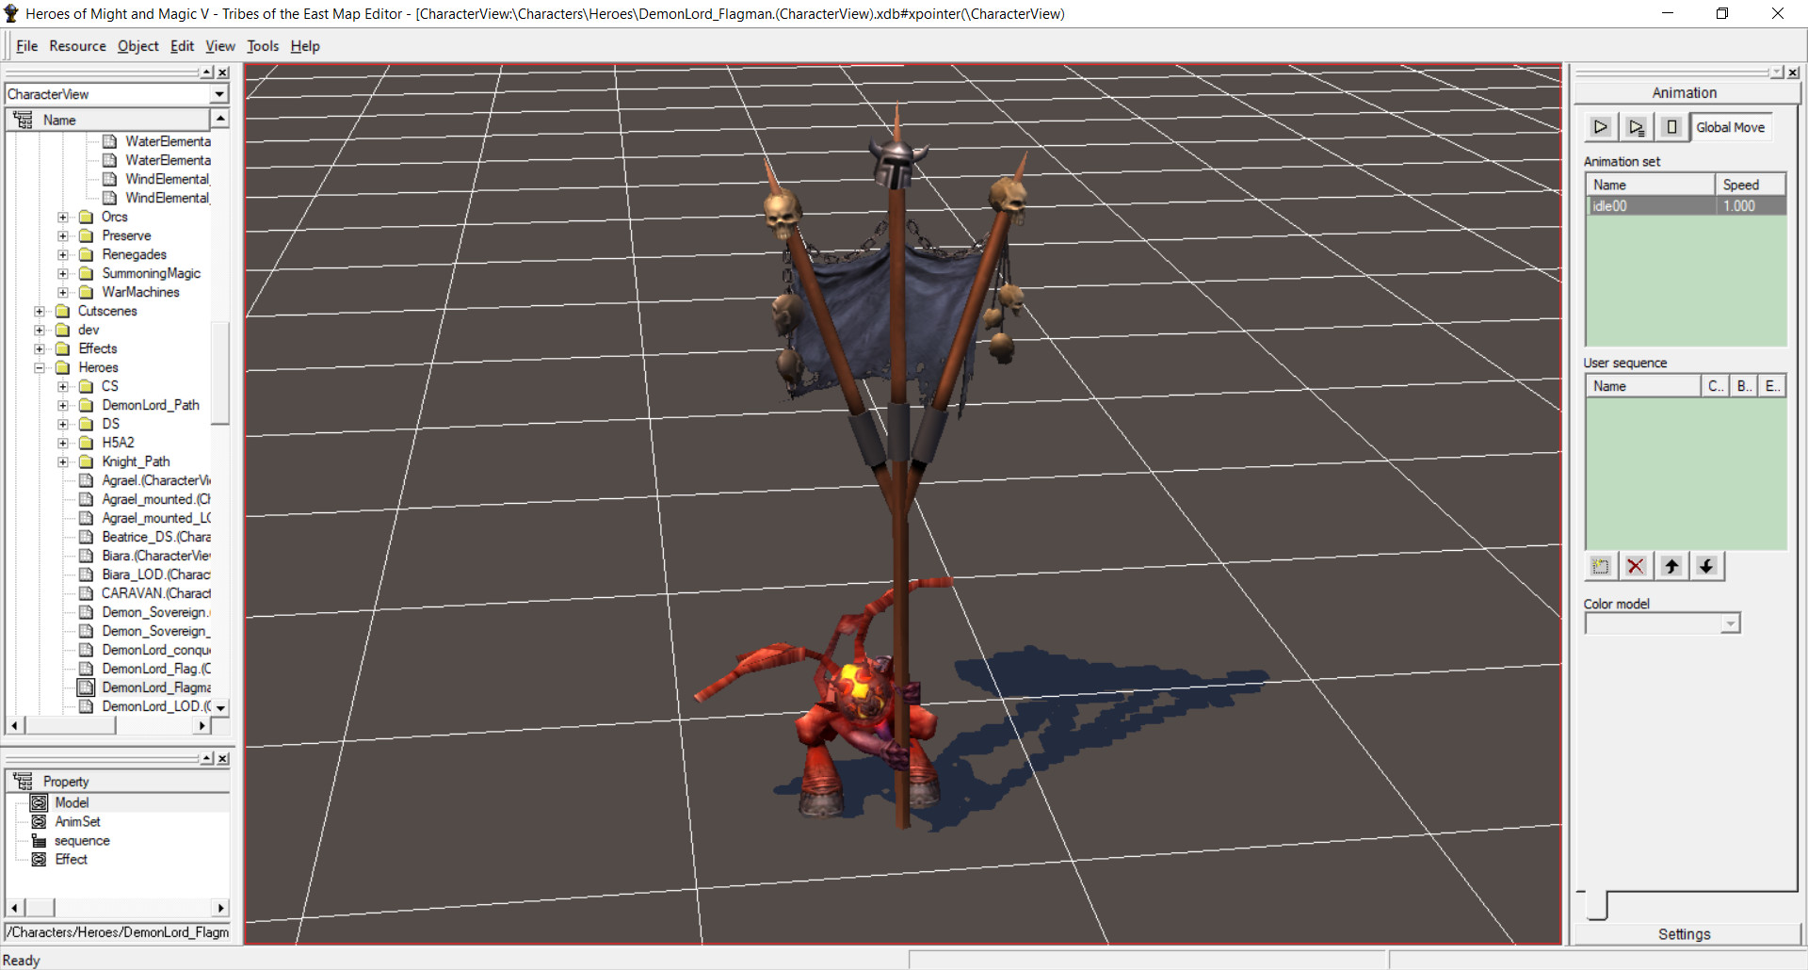Expand the Knight_Path folder
Viewport: 1808px width, 970px height.
(x=63, y=461)
